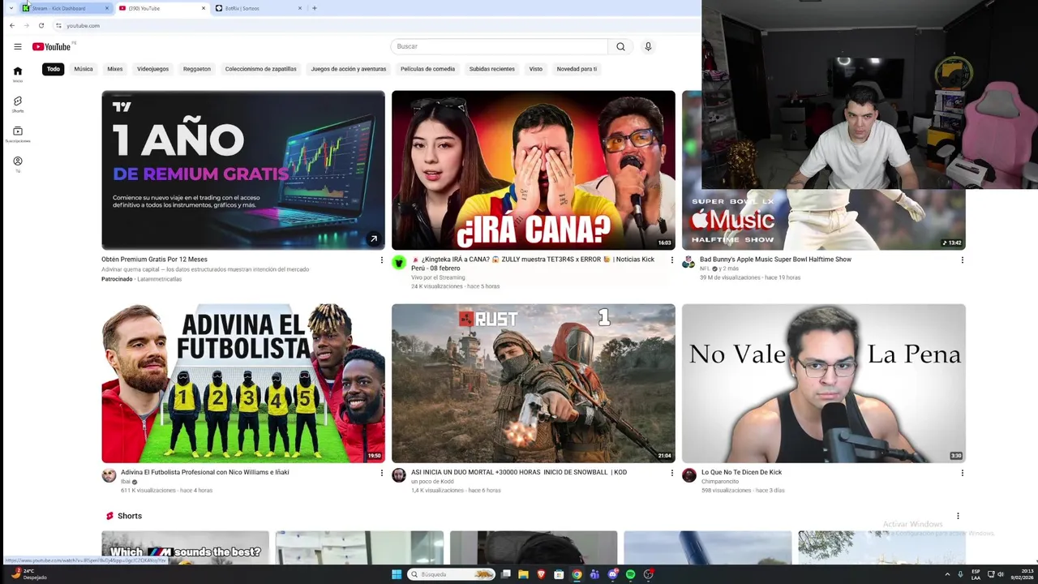Click the external-link arrow on the Premium ad
The width and height of the screenshot is (1038, 584).
click(373, 238)
